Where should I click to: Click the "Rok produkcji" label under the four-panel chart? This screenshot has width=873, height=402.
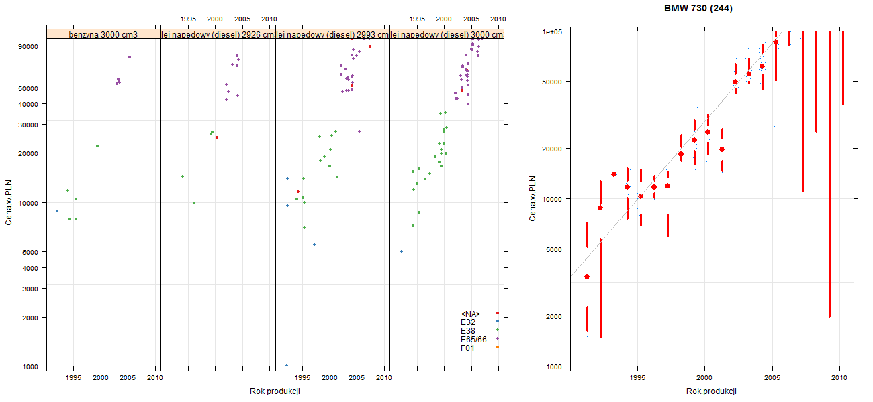[275, 391]
